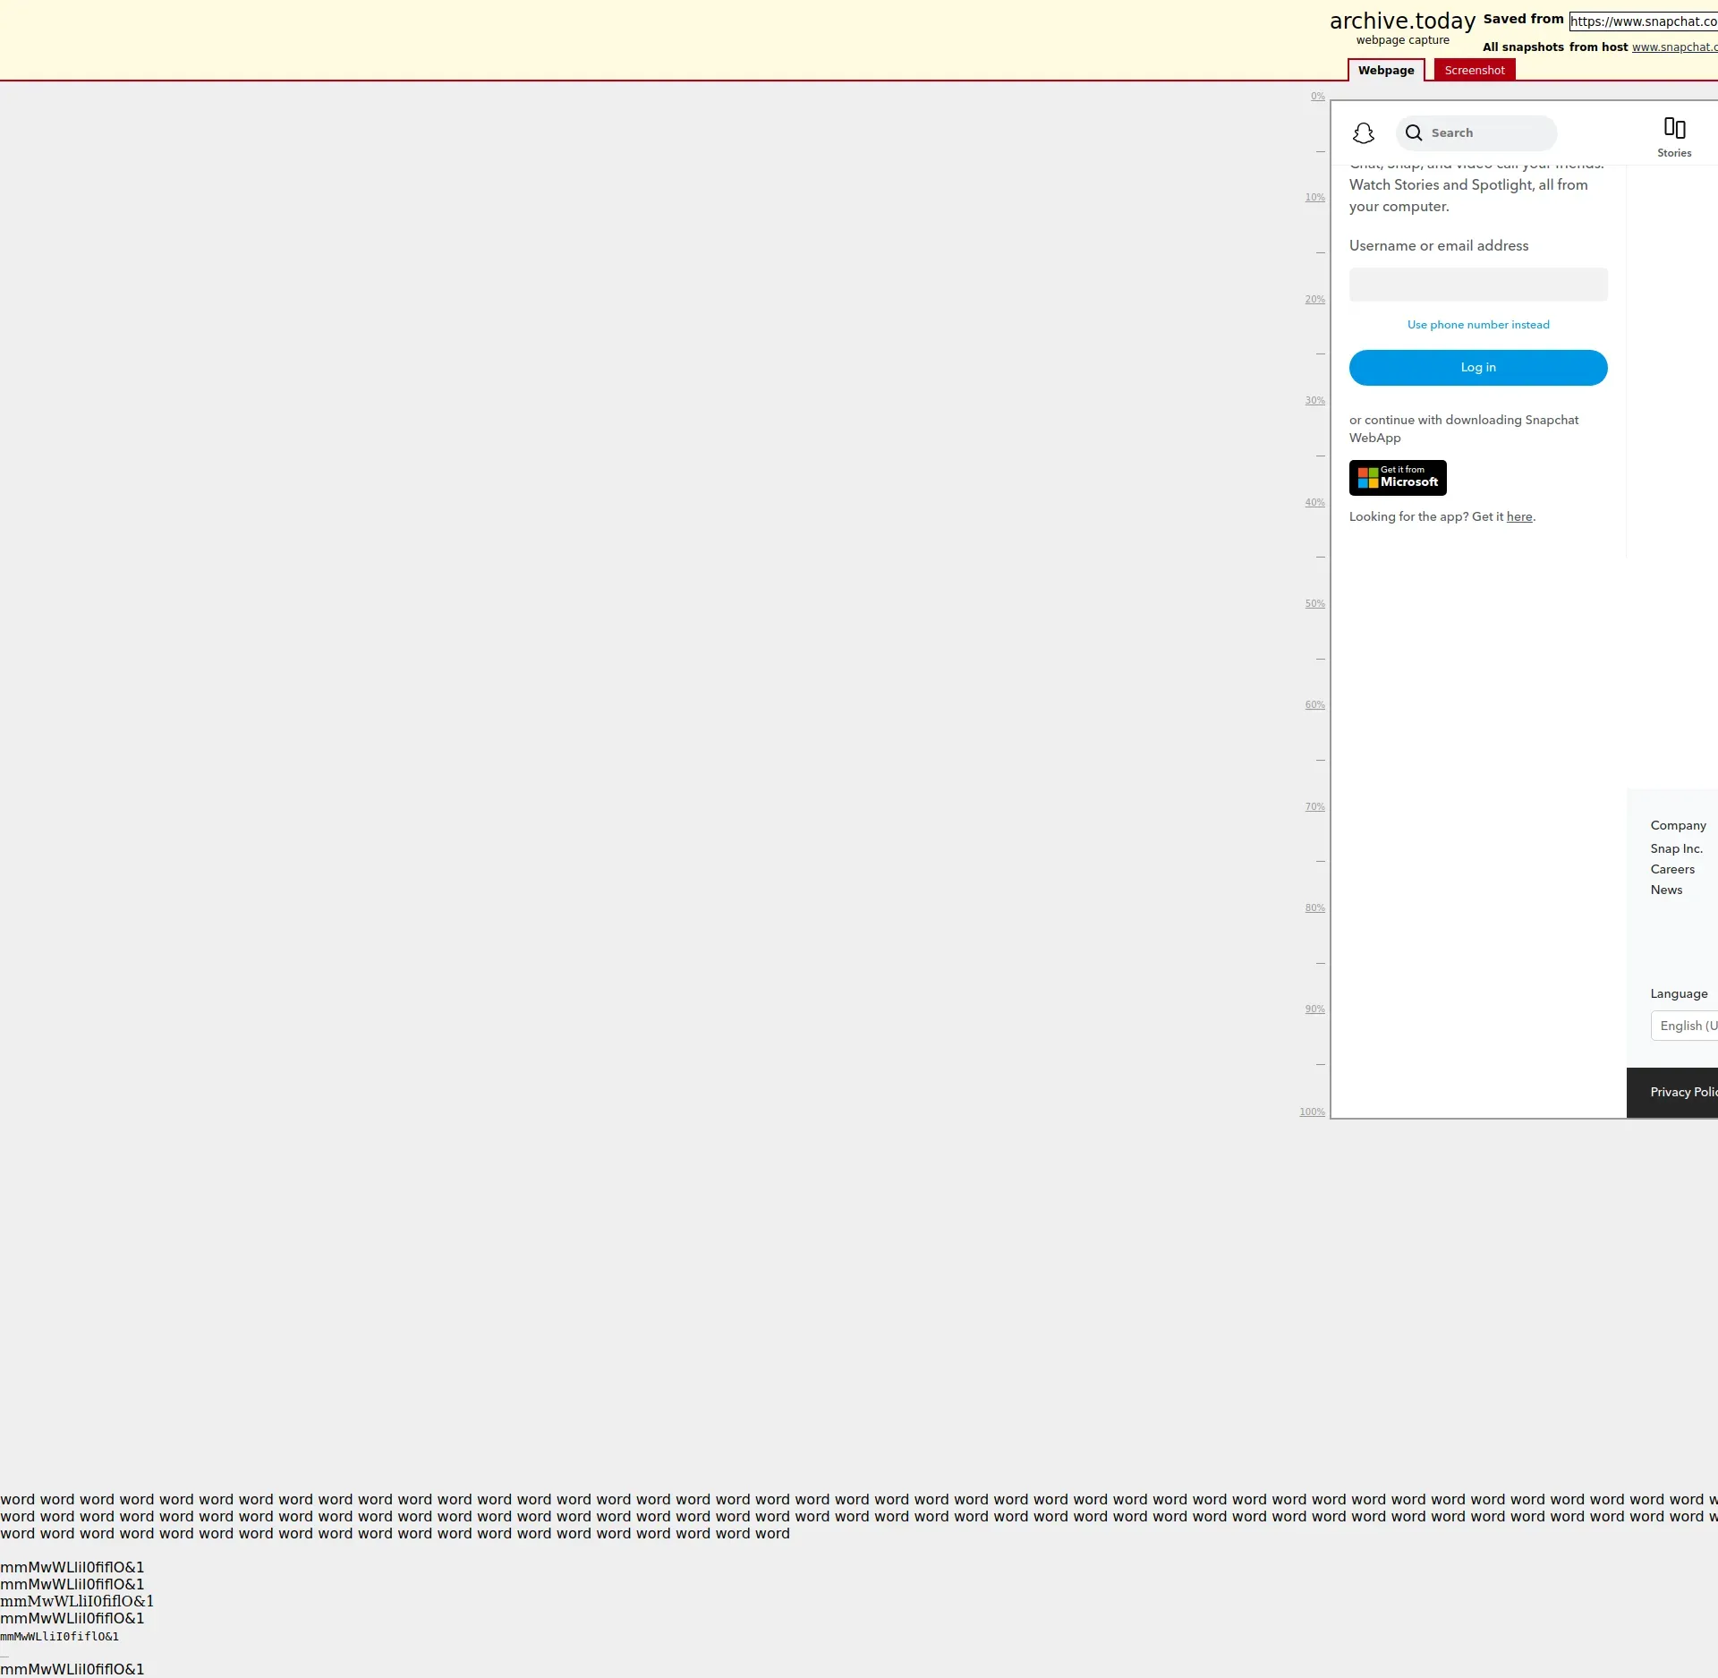This screenshot has width=1718, height=1678.
Task: Open the Snap Inc. footer link
Action: (x=1676, y=848)
